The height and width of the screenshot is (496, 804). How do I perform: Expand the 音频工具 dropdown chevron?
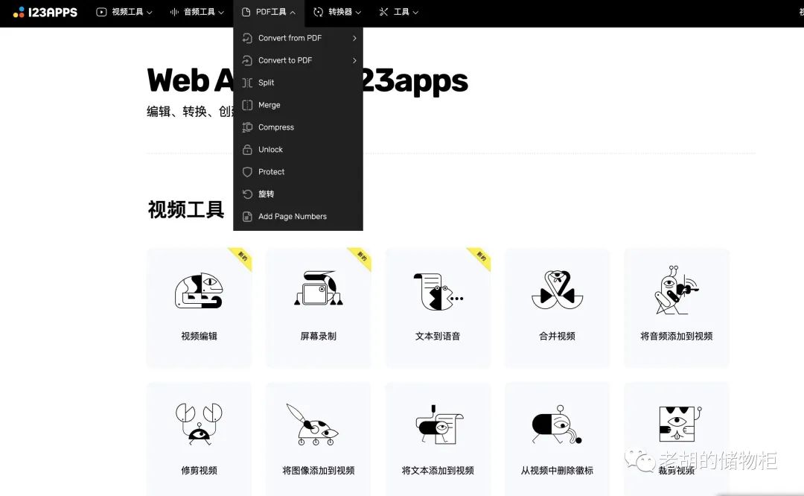(221, 13)
